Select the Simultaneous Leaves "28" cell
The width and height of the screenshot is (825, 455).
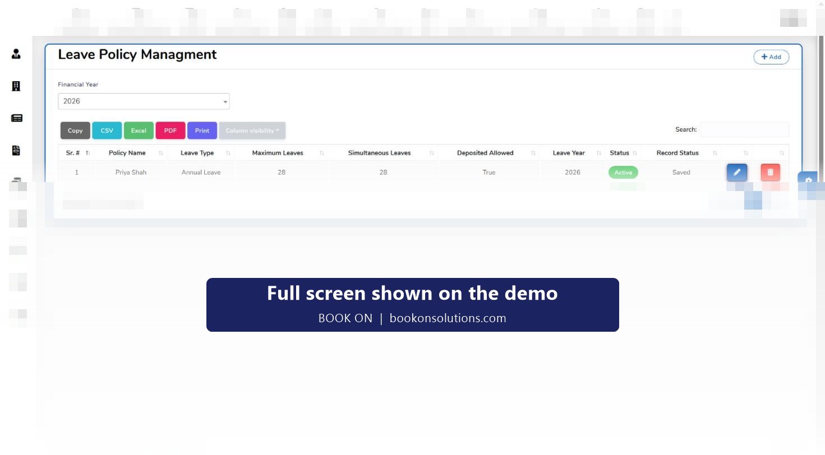coord(383,173)
